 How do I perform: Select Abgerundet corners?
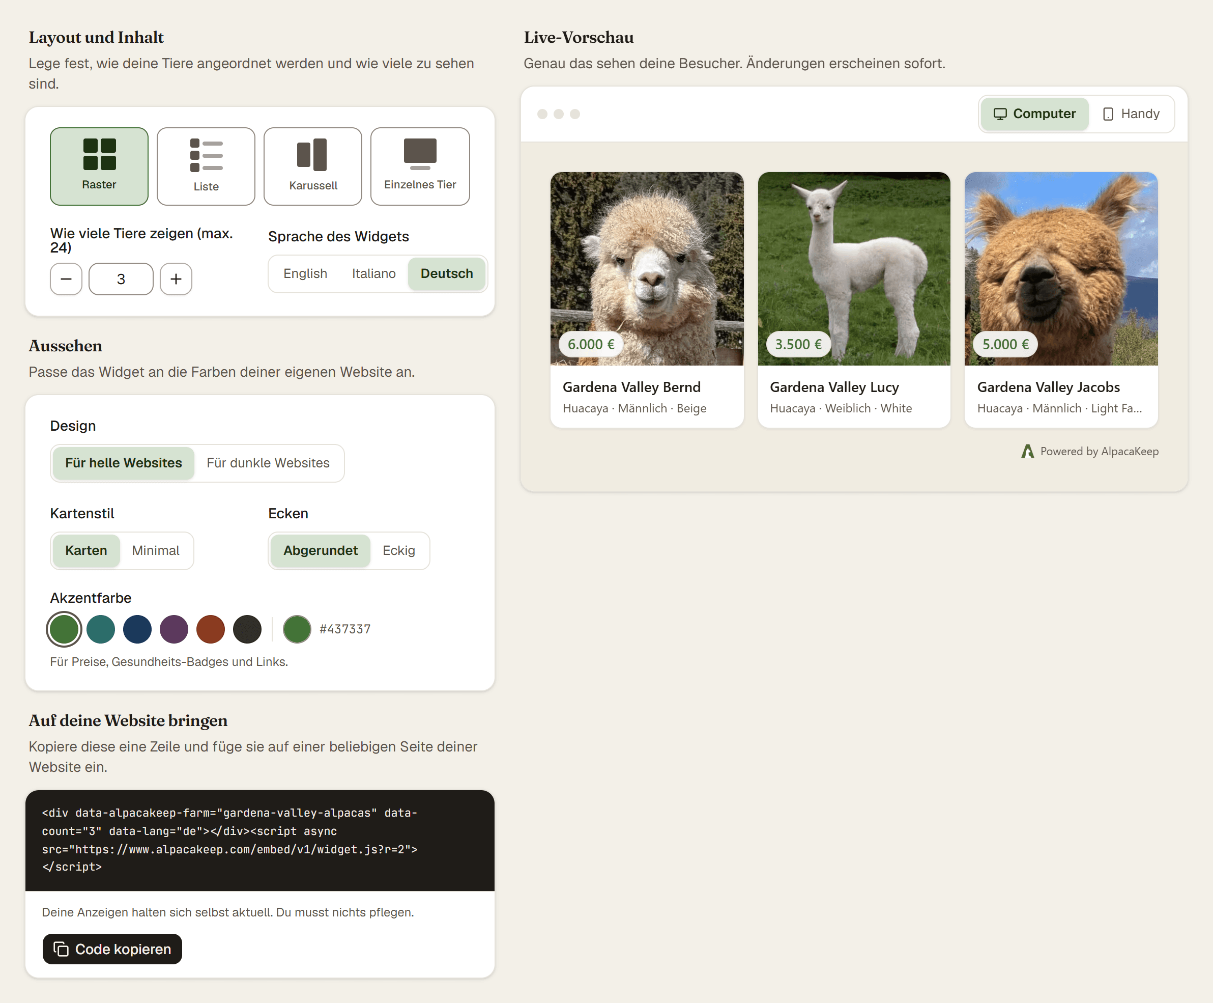(321, 550)
